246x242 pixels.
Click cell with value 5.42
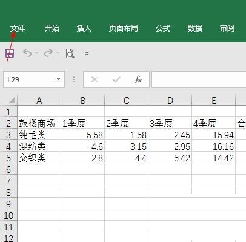click(170, 158)
